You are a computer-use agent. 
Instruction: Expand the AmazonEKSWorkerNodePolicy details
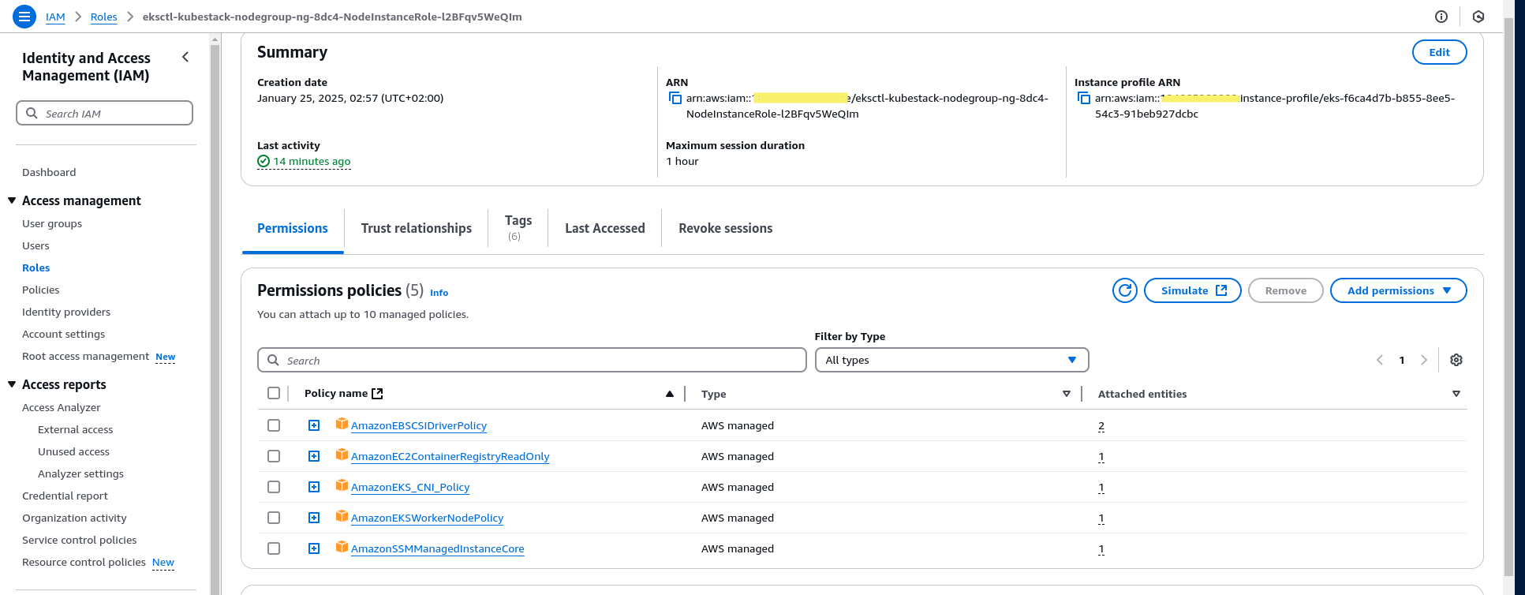coord(314,518)
